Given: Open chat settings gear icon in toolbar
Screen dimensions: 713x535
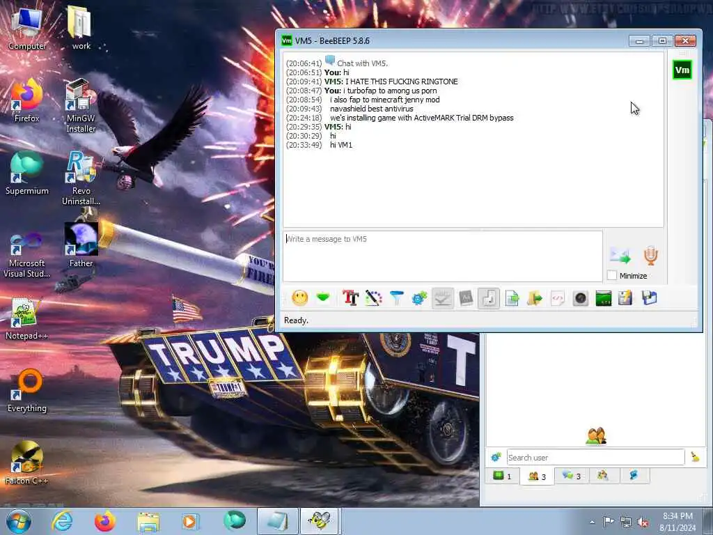Looking at the screenshot, I should point(419,298).
